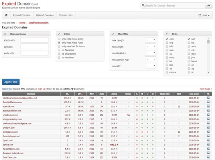Open the Deleted Domains nav tab

[x=45, y=15]
